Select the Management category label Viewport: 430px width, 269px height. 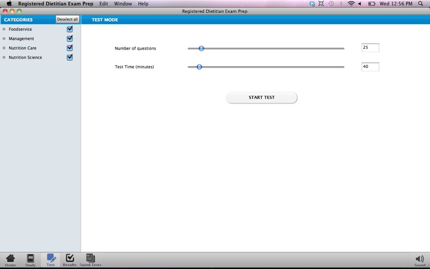click(21, 38)
